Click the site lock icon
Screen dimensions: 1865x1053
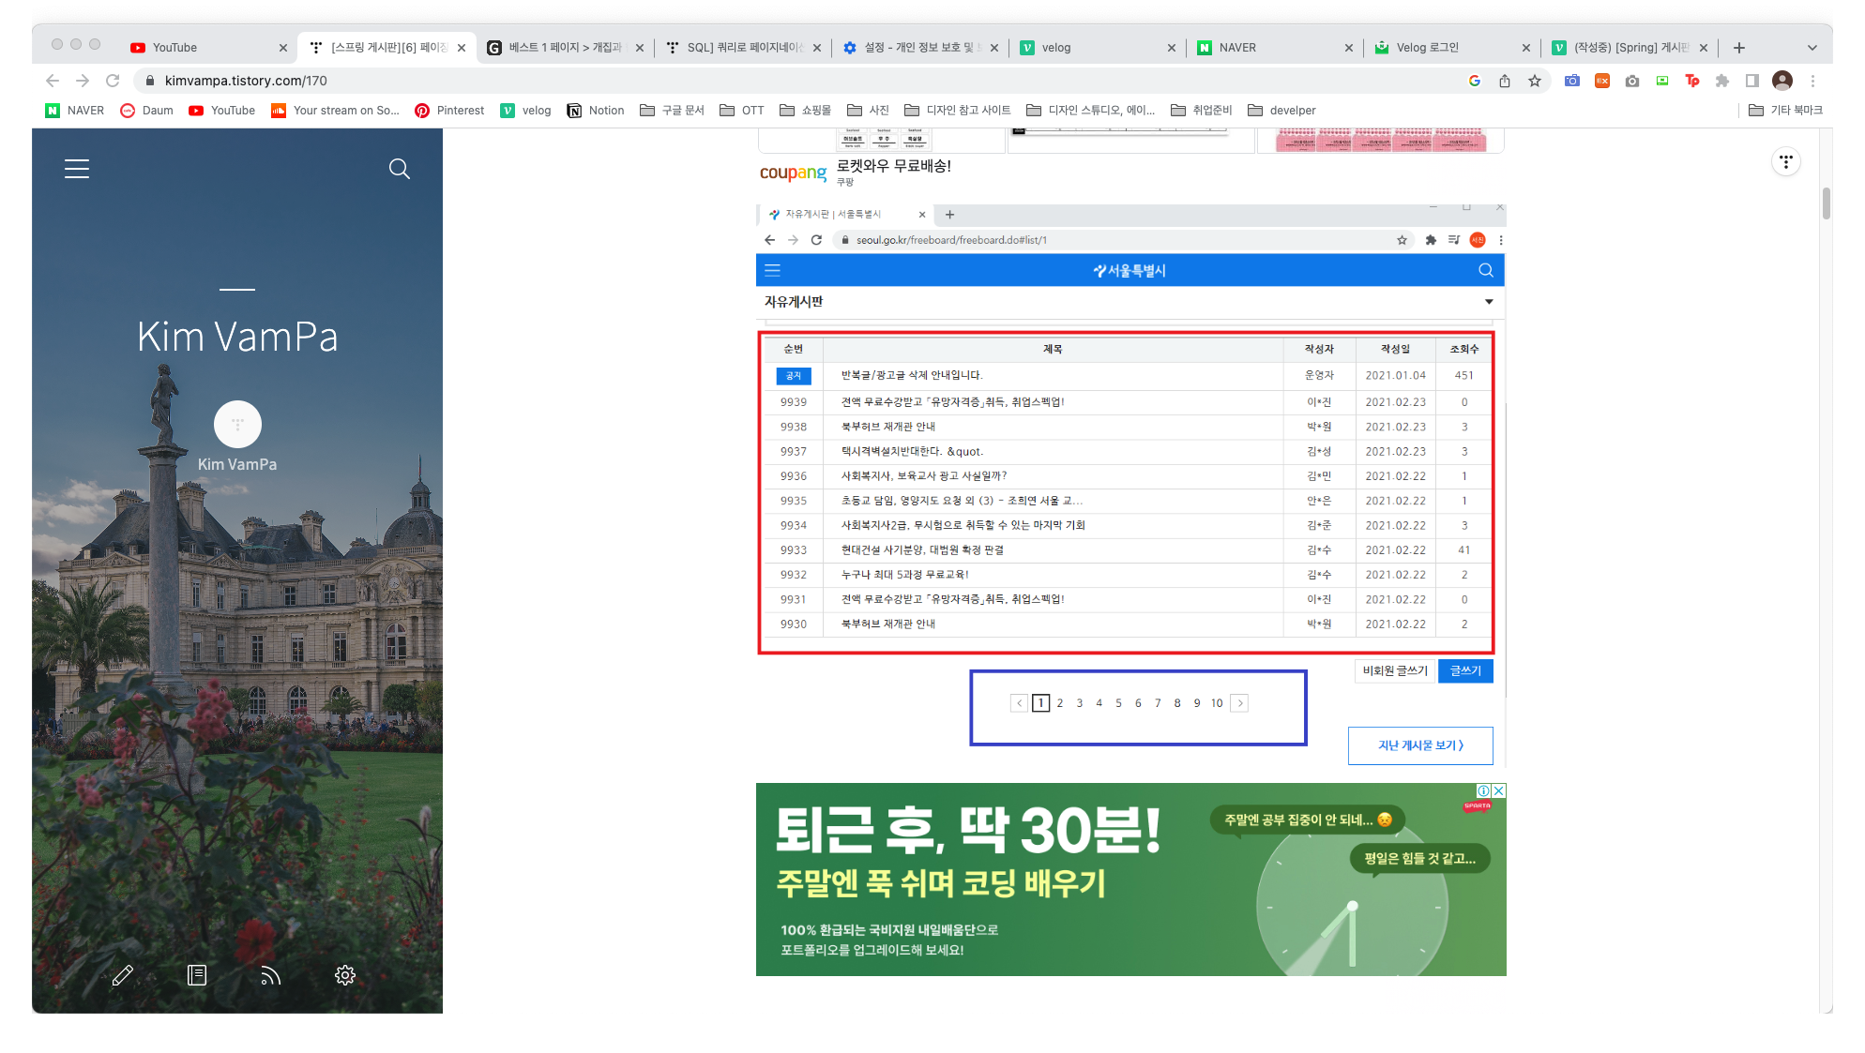point(150,81)
